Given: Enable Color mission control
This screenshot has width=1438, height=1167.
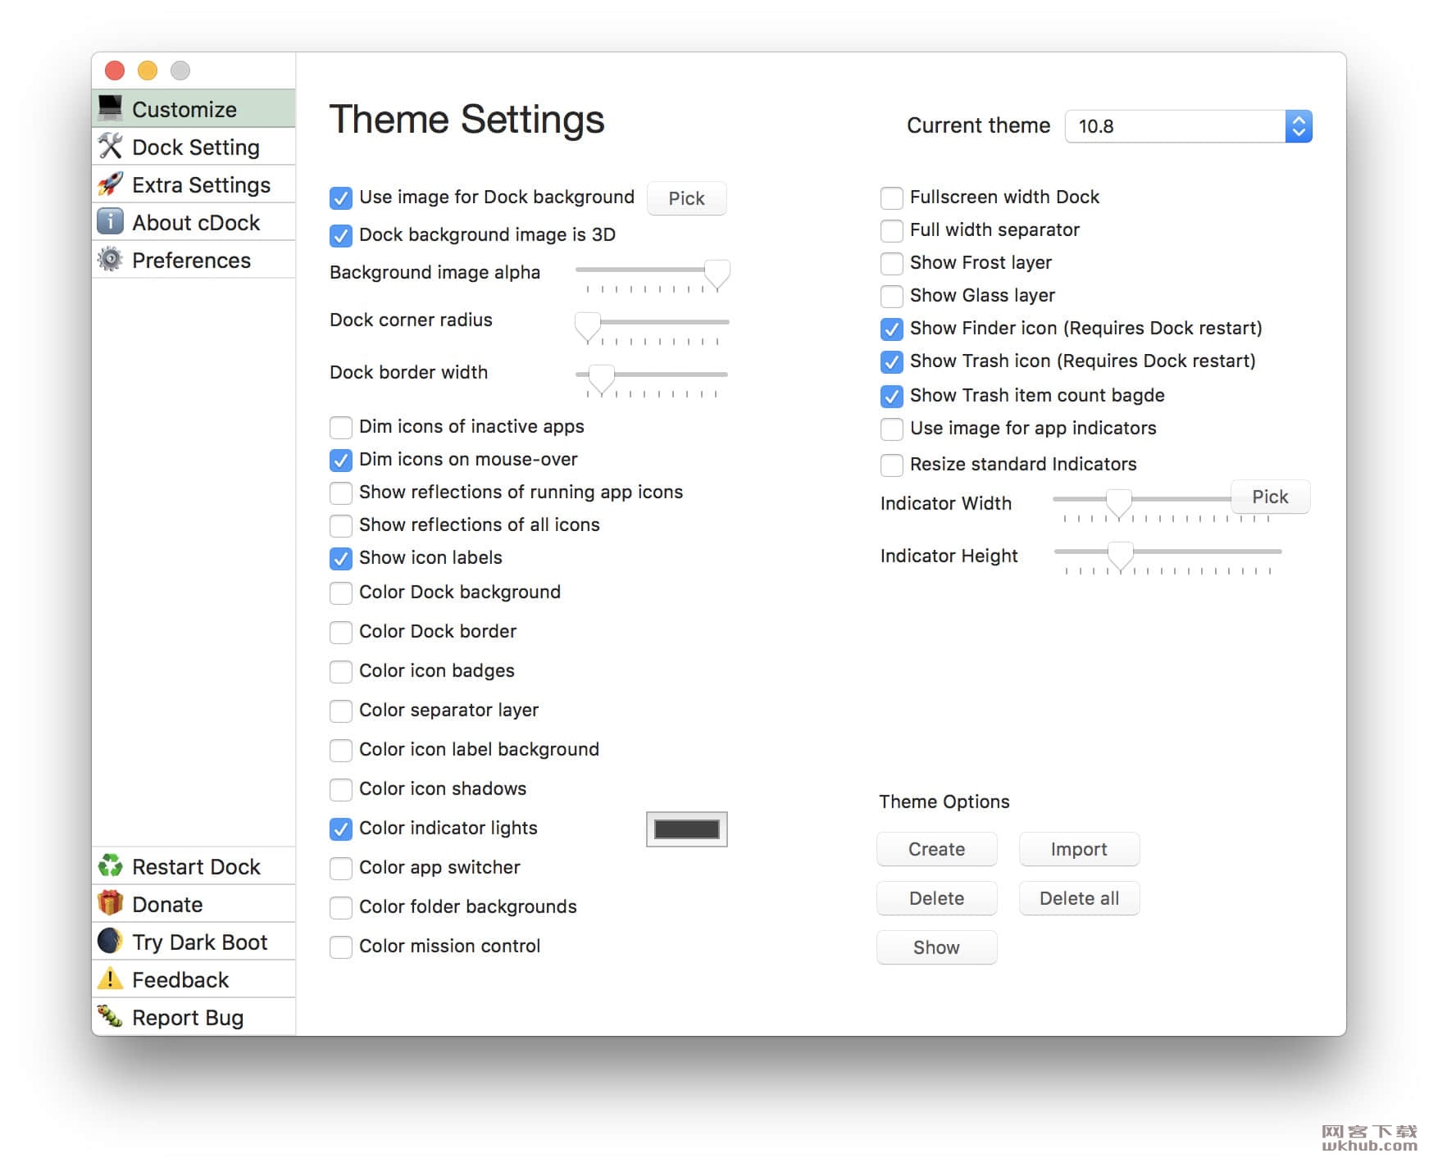Looking at the screenshot, I should click(x=341, y=947).
